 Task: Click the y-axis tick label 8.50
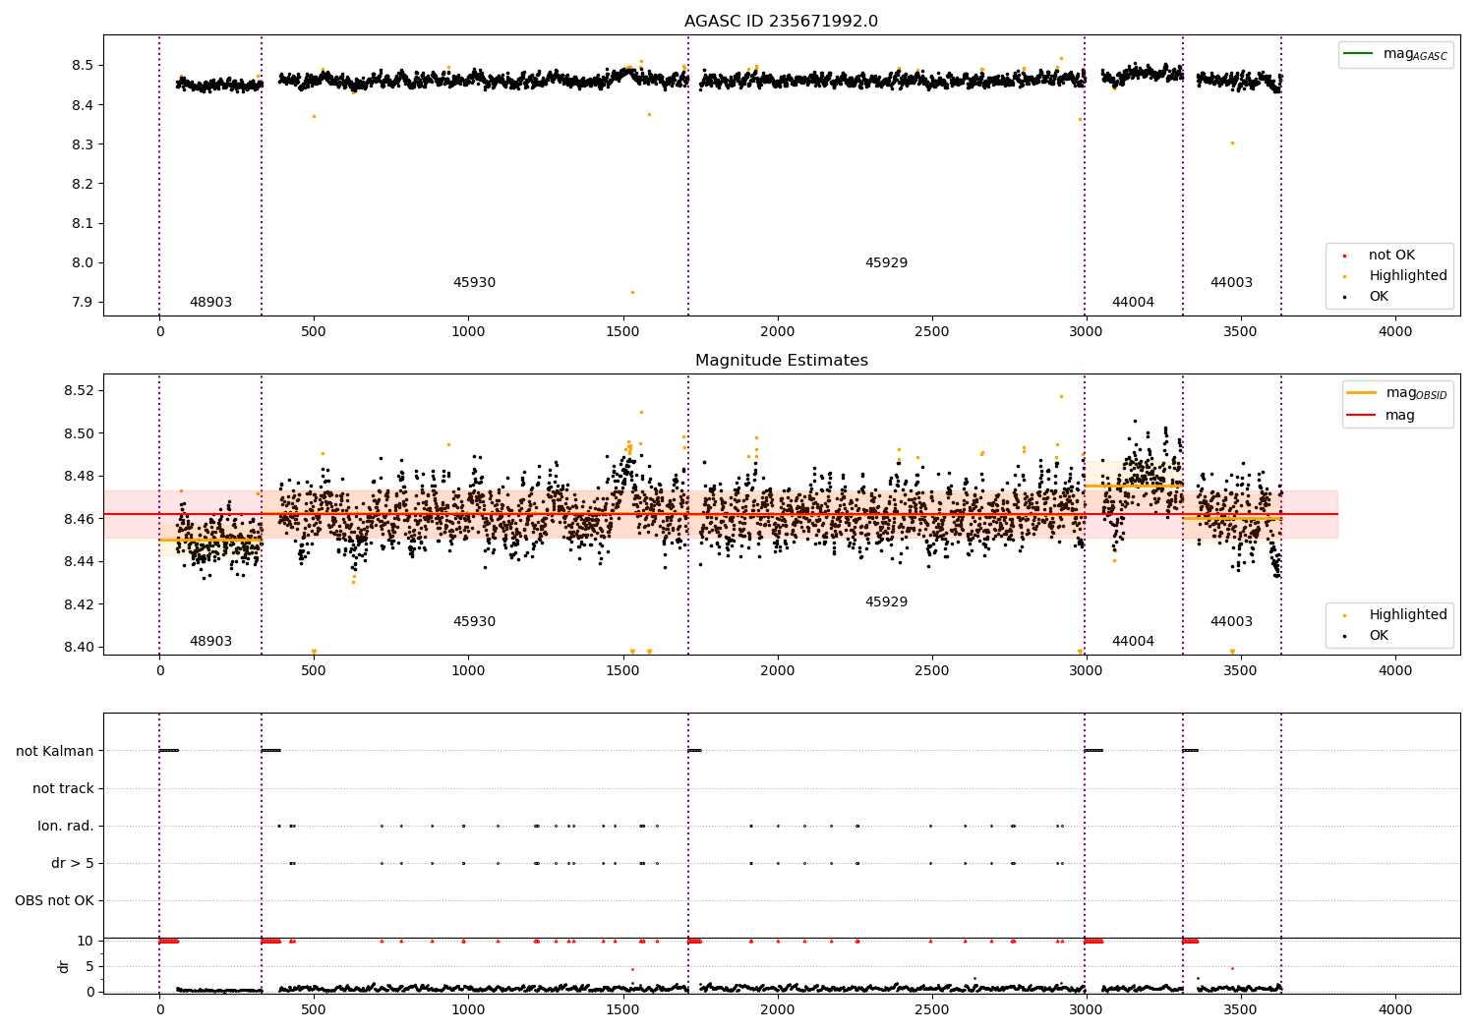(x=79, y=433)
